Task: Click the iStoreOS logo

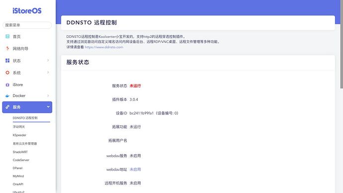Action: click(x=27, y=11)
